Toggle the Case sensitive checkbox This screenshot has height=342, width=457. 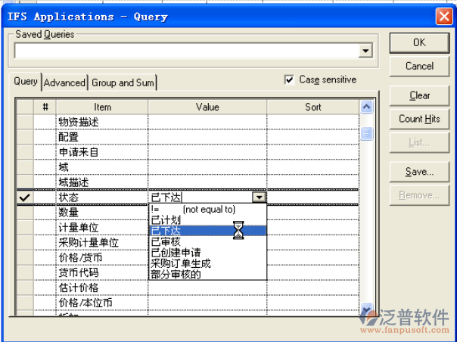click(x=289, y=79)
